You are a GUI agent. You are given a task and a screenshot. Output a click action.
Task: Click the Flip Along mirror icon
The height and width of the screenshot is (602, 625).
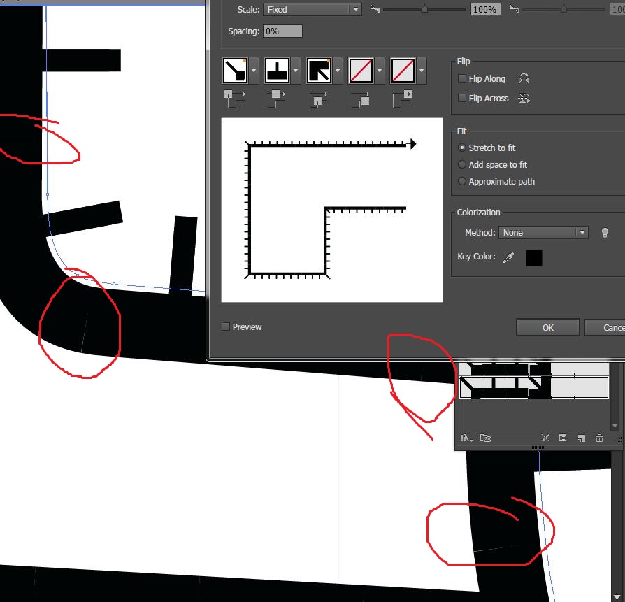point(524,78)
